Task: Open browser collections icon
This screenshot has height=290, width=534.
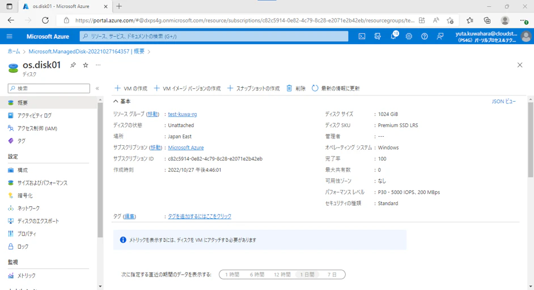Action: coord(488,20)
